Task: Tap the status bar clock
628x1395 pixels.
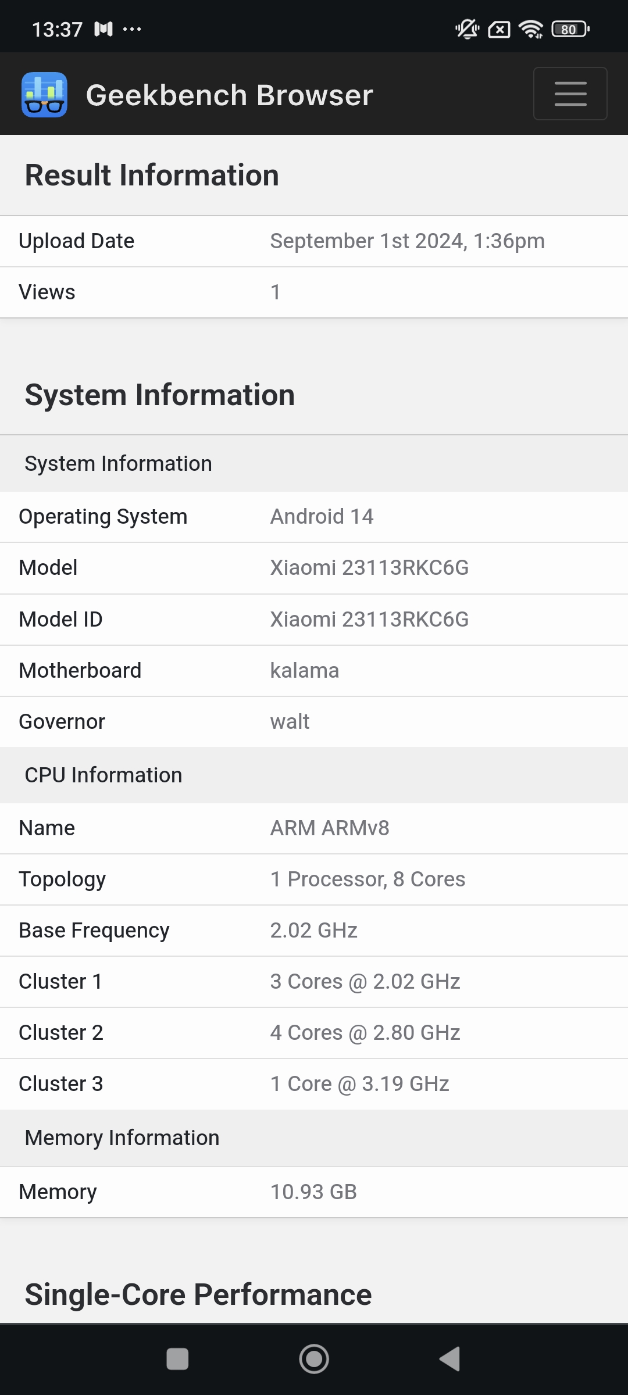Action: pos(57,29)
